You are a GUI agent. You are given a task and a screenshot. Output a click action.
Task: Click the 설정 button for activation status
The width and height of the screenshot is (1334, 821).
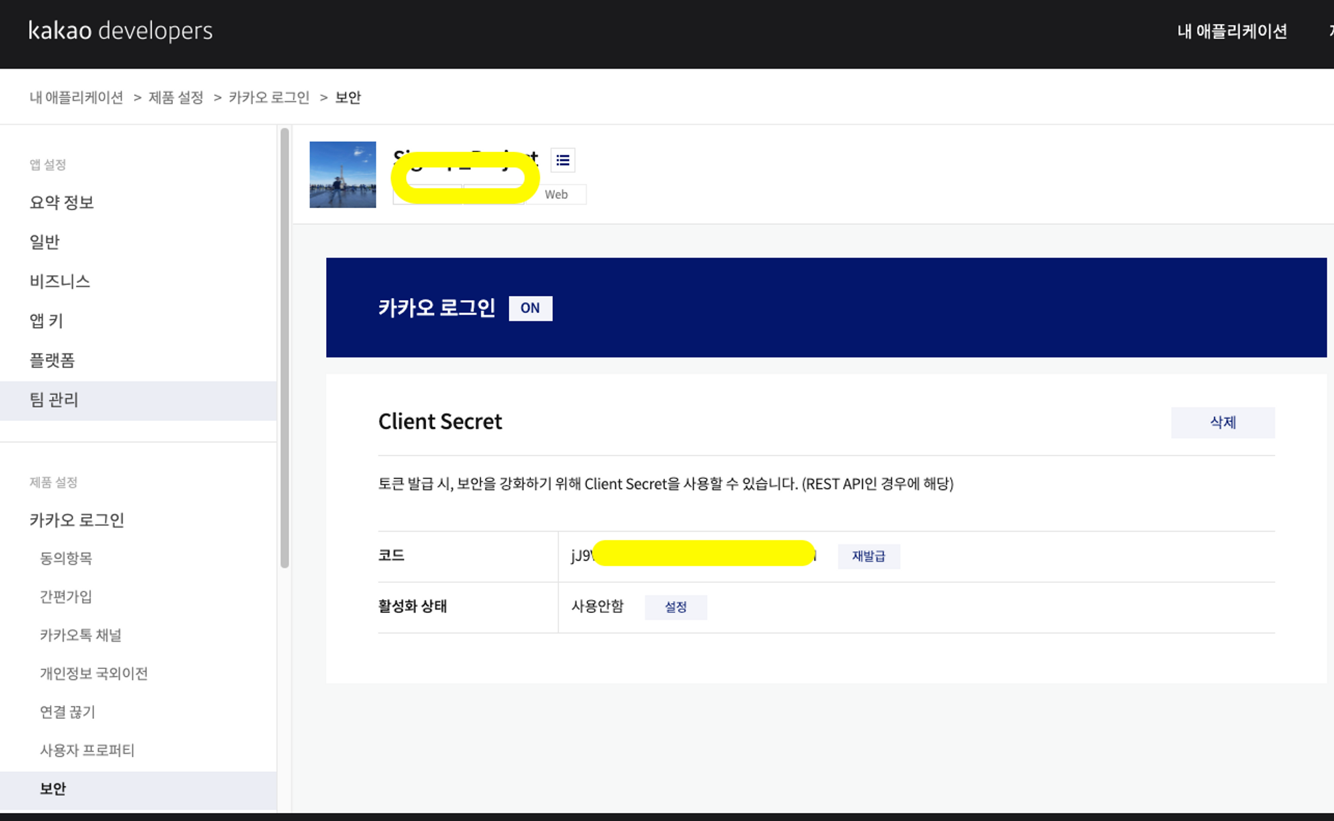pos(675,607)
